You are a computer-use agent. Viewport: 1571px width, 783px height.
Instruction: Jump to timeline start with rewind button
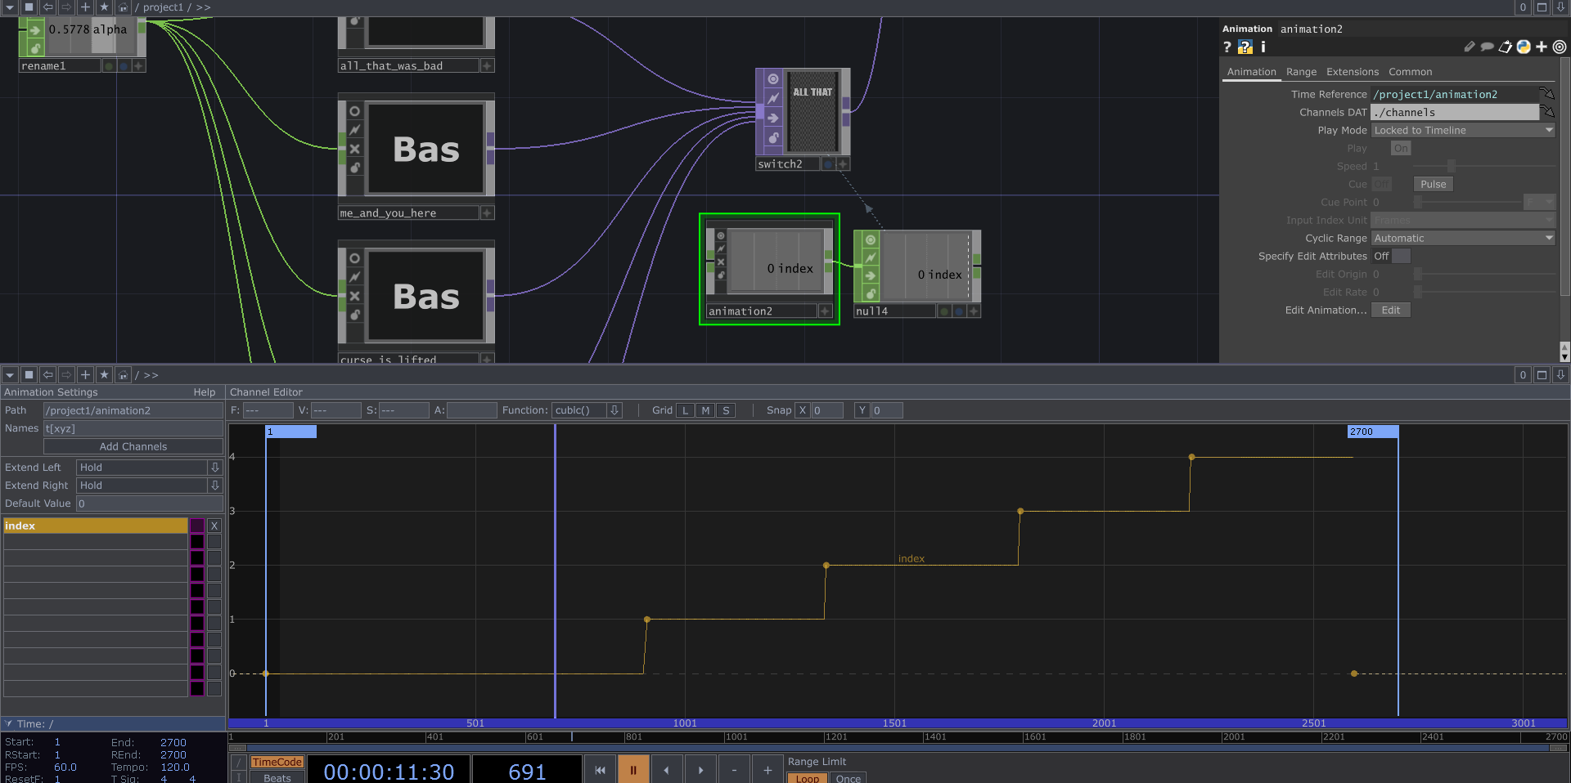pyautogui.click(x=600, y=770)
